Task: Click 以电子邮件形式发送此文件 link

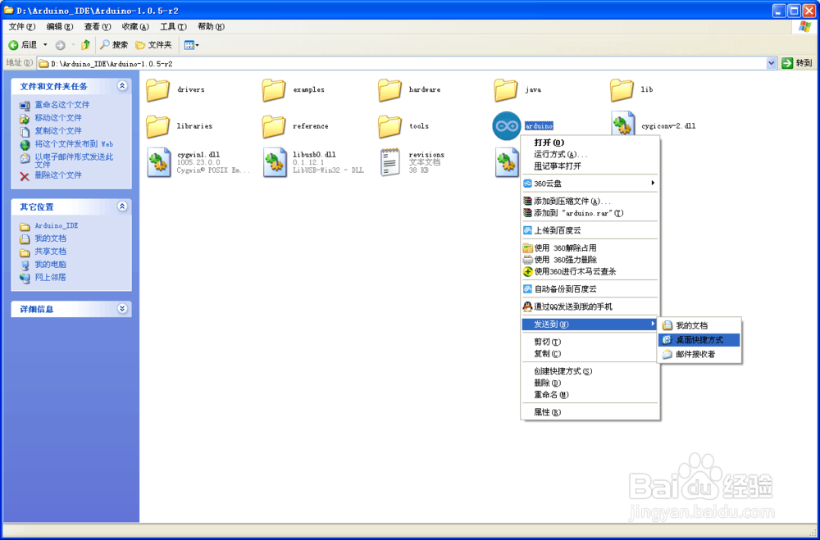Action: coord(74,161)
